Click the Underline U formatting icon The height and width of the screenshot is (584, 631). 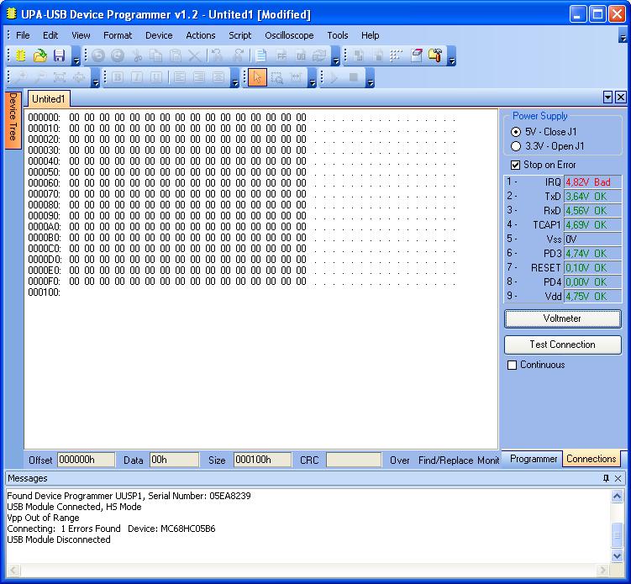pos(156,76)
